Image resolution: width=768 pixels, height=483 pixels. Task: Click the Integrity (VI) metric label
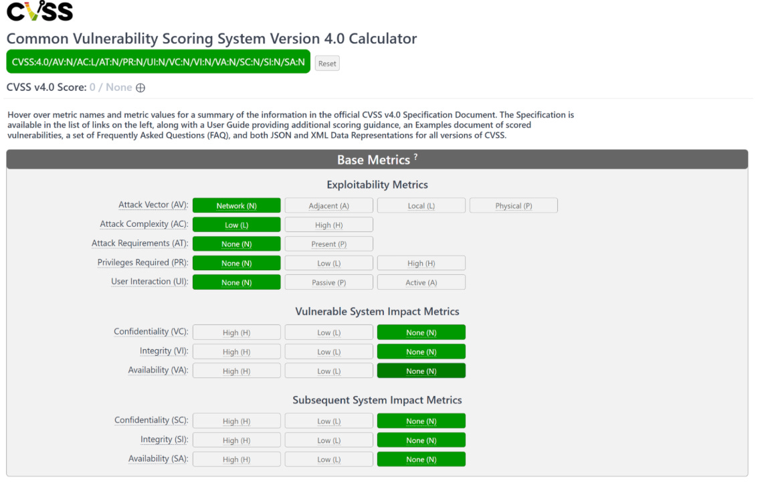click(164, 351)
